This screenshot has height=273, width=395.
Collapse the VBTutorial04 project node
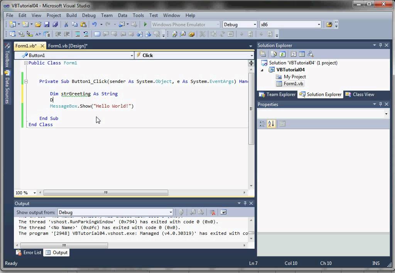click(x=263, y=70)
